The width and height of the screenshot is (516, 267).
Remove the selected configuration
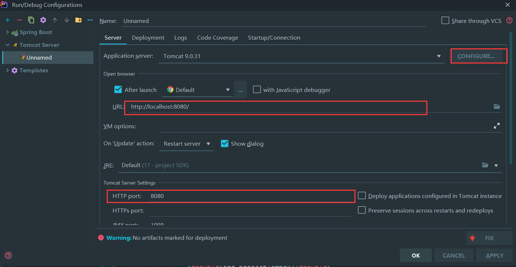pyautogui.click(x=19, y=20)
